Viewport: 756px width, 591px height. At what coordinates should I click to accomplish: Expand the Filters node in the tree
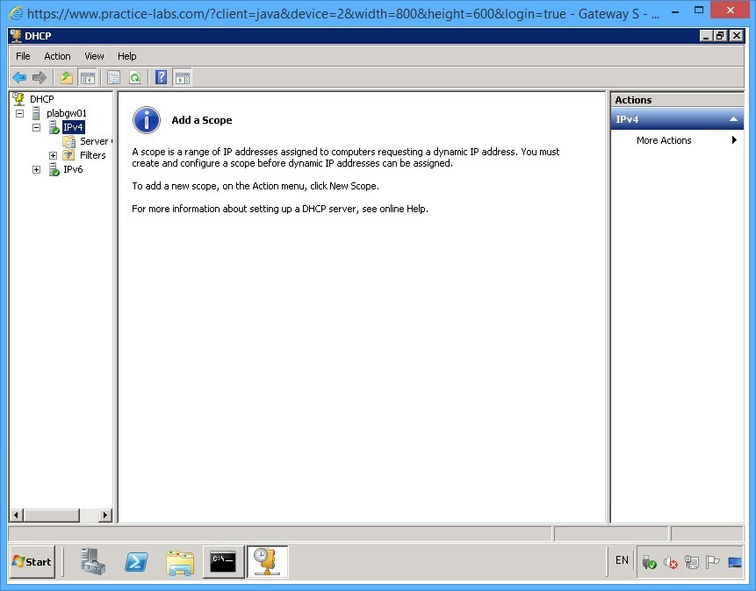tap(52, 155)
